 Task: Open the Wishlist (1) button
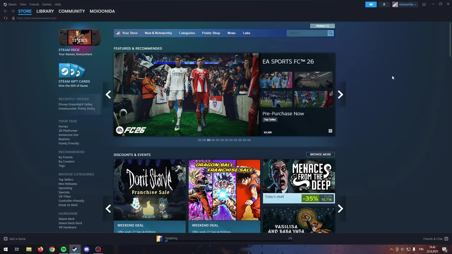tap(322, 26)
